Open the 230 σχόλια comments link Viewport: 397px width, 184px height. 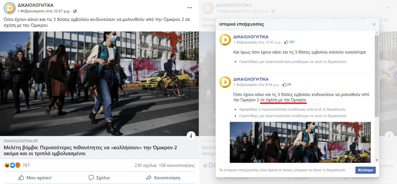click(146, 165)
